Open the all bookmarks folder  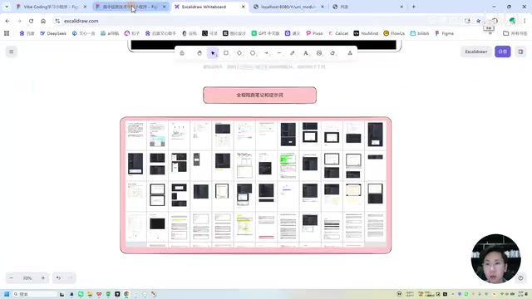(515, 33)
